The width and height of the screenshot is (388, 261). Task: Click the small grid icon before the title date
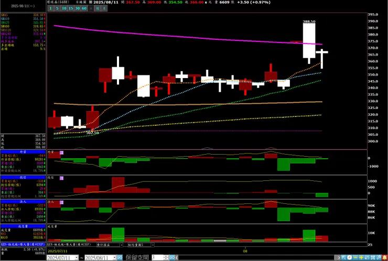click(91, 2)
